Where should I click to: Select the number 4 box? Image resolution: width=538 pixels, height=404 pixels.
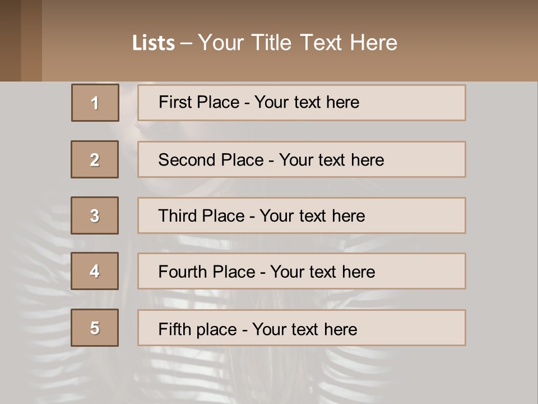(95, 271)
